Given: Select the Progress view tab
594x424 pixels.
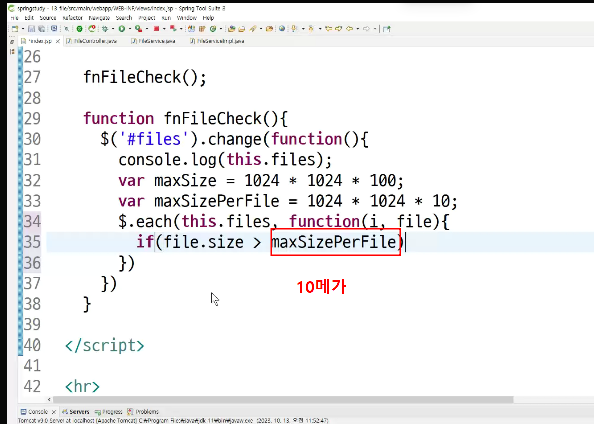Looking at the screenshot, I should click(x=108, y=412).
